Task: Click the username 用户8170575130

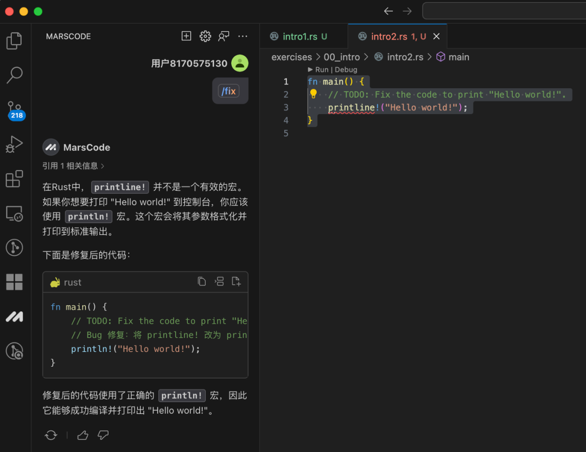Action: pyautogui.click(x=189, y=63)
